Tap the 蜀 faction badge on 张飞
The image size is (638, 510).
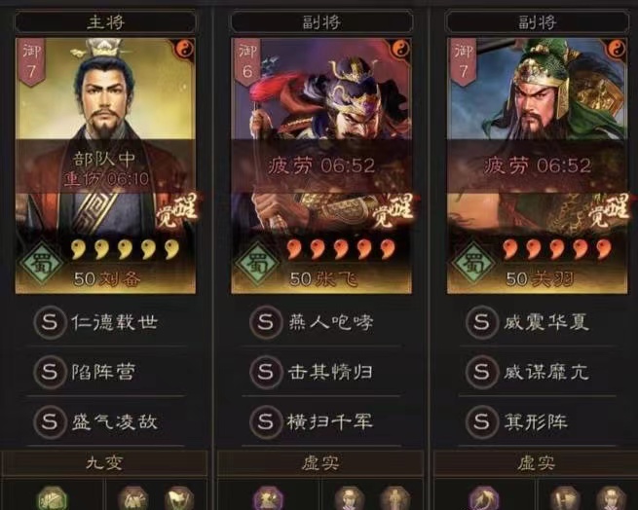[x=257, y=263]
